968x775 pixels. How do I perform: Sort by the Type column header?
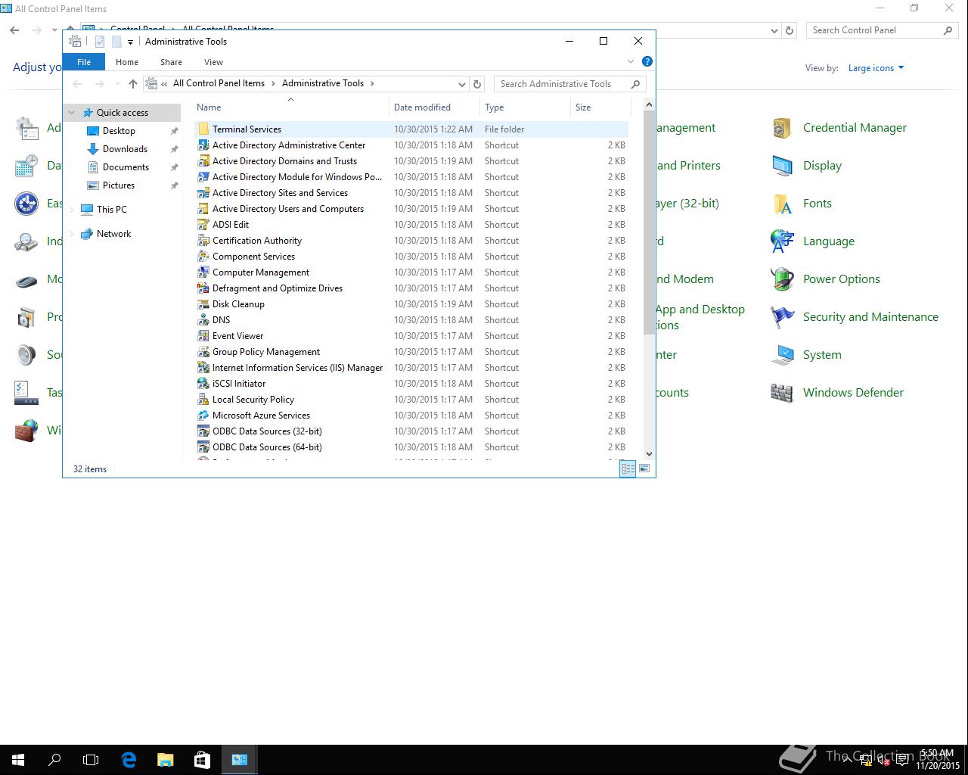click(x=526, y=107)
